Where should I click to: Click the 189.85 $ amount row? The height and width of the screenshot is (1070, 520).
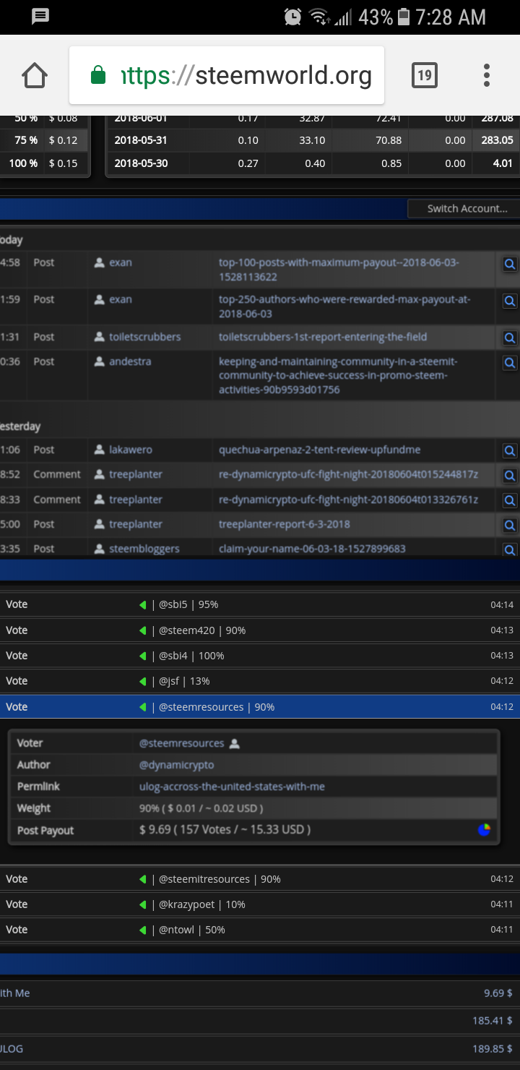[260, 1048]
